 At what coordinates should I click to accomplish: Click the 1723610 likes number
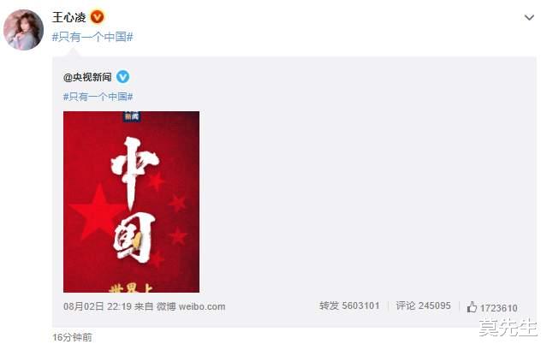(499, 308)
